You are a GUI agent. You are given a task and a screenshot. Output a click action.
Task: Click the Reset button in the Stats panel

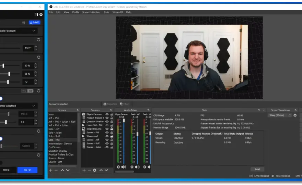[257, 169]
